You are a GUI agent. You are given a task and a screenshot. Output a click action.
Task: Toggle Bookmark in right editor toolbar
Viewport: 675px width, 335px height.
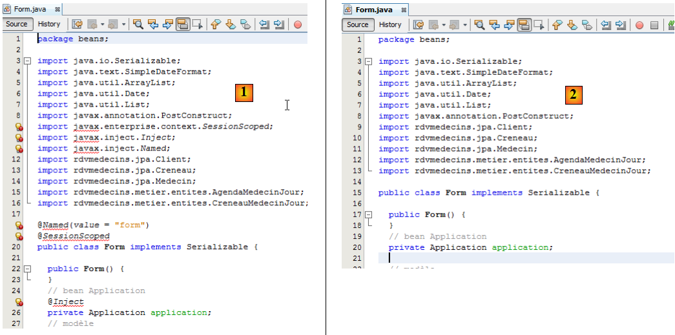[x=587, y=25]
